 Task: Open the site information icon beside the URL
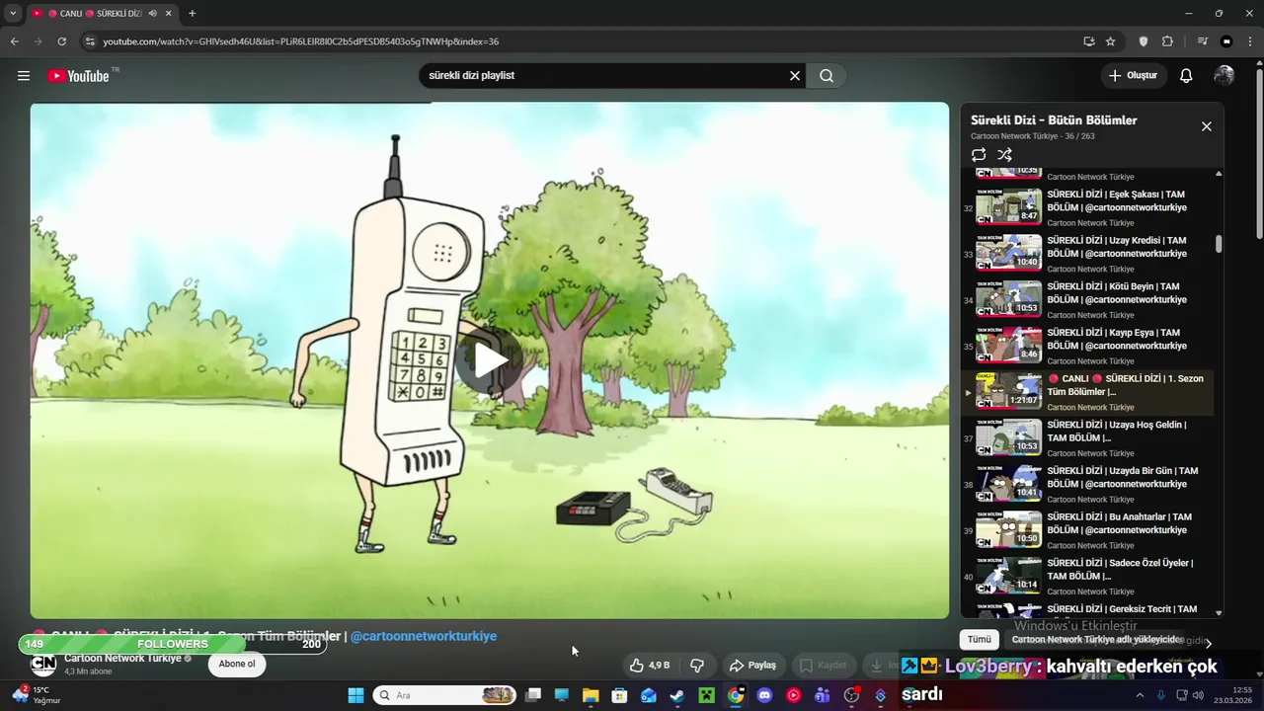(x=90, y=41)
